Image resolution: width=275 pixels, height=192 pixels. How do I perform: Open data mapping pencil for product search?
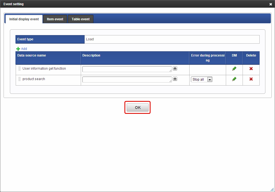pyautogui.click(x=234, y=79)
